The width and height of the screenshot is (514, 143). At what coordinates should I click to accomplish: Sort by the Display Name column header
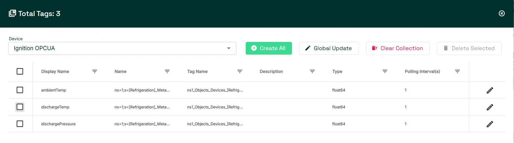click(55, 71)
